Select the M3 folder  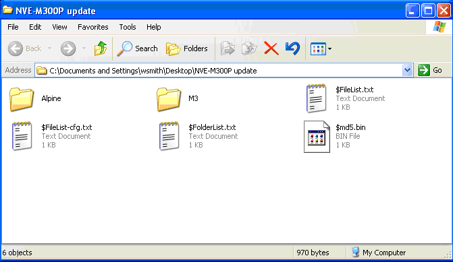pos(178,99)
